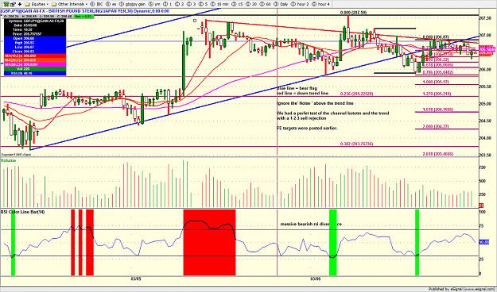This screenshot has width=497, height=292.
Task: Click the GBPJPY chart title text
Action: [84, 11]
